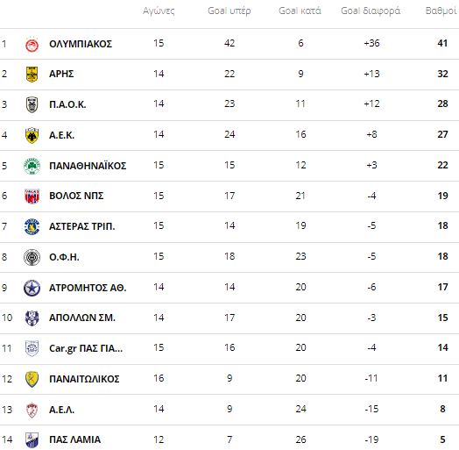Open the ΟΛΥΜΠΙΑΚΟΣ team link
Screen dimensions: 459x450
[81, 44]
